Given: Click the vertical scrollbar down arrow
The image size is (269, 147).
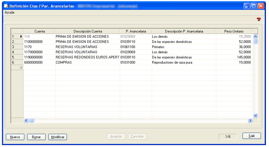Looking at the screenshot, I should (255, 116).
